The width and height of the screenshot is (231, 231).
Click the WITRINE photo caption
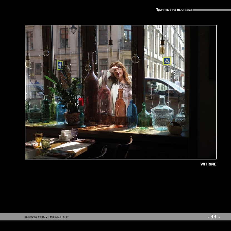coord(208,164)
